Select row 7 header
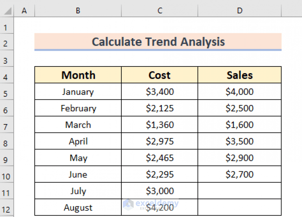 (7, 125)
